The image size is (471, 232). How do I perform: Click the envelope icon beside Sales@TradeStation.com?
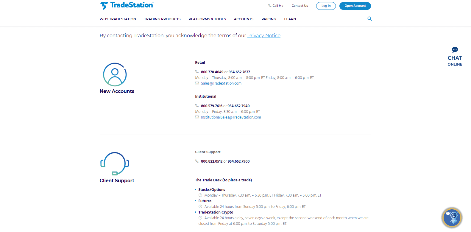pyautogui.click(x=197, y=83)
